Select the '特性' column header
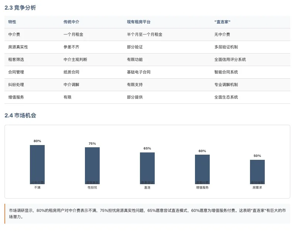The width and height of the screenshot is (298, 234). pos(12,22)
